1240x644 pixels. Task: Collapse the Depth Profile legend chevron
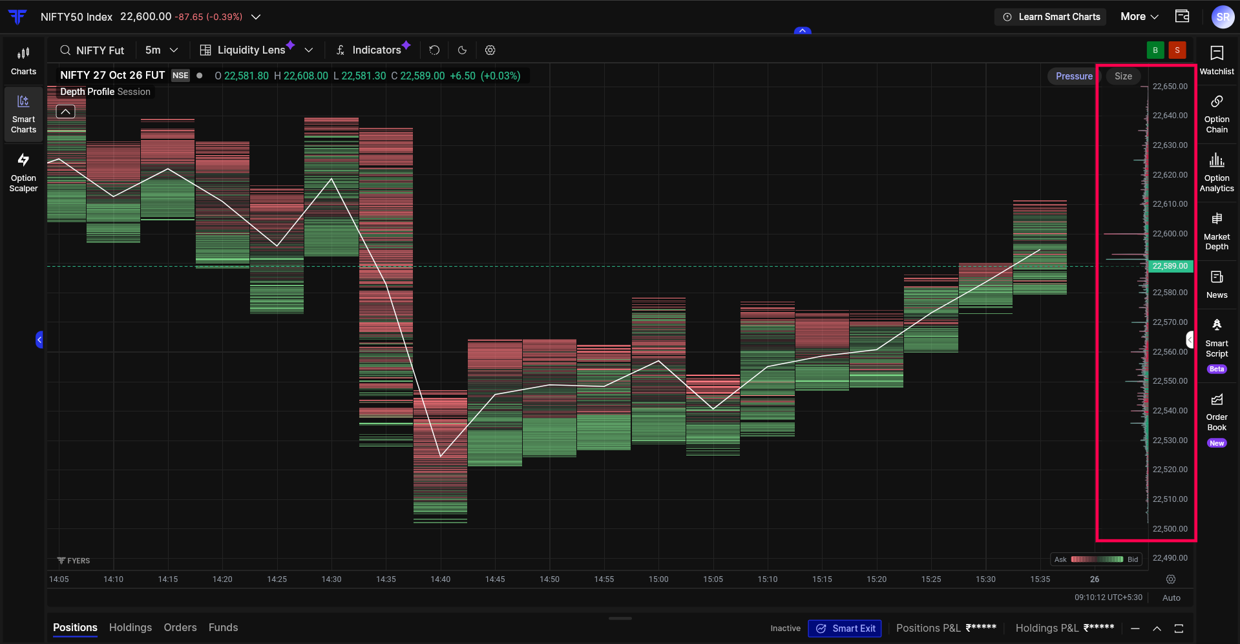66,112
